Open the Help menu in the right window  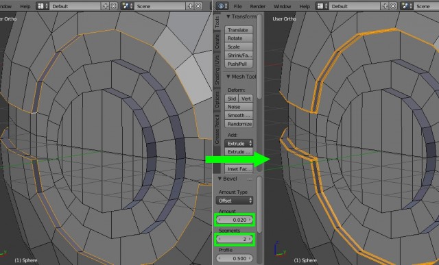[x=305, y=6]
